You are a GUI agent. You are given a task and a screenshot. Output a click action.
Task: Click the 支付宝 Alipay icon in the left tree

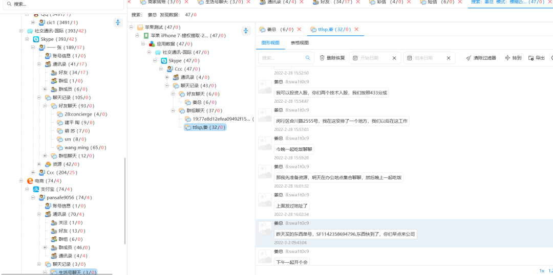pyautogui.click(x=36, y=189)
